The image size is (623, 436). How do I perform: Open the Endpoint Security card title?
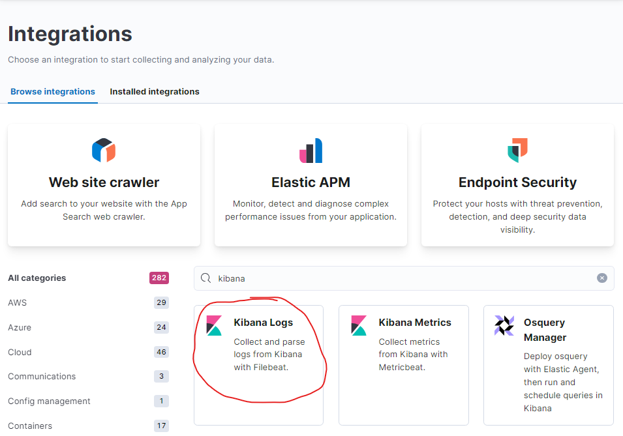pos(517,182)
